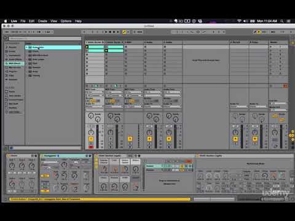Image resolution: width=295 pixels, height=221 pixels.
Task: Click the Tap tempo button
Action: (7, 32)
